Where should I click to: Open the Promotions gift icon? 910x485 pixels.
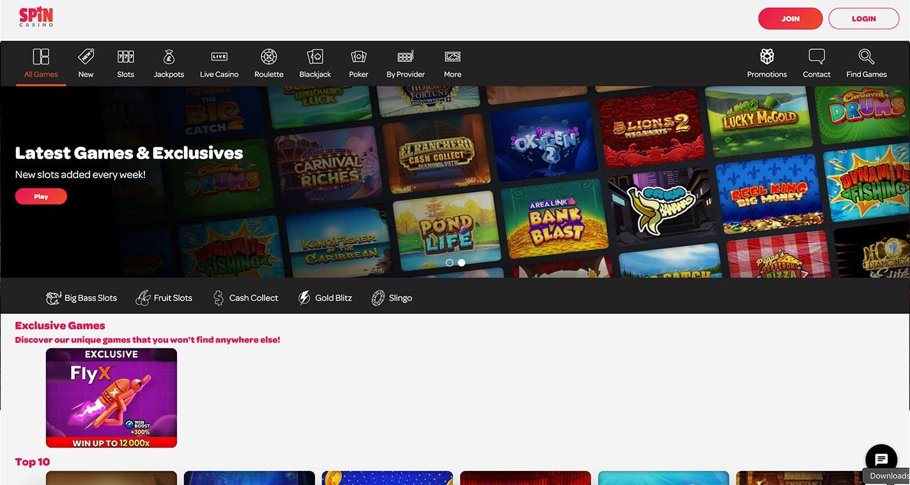coord(767,56)
